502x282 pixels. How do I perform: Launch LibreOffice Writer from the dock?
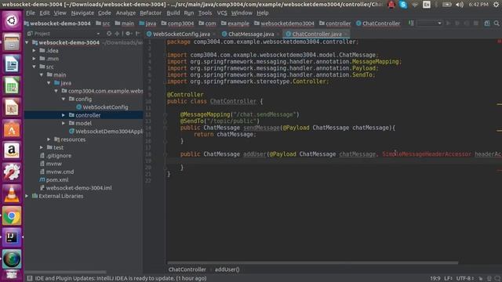point(12,64)
